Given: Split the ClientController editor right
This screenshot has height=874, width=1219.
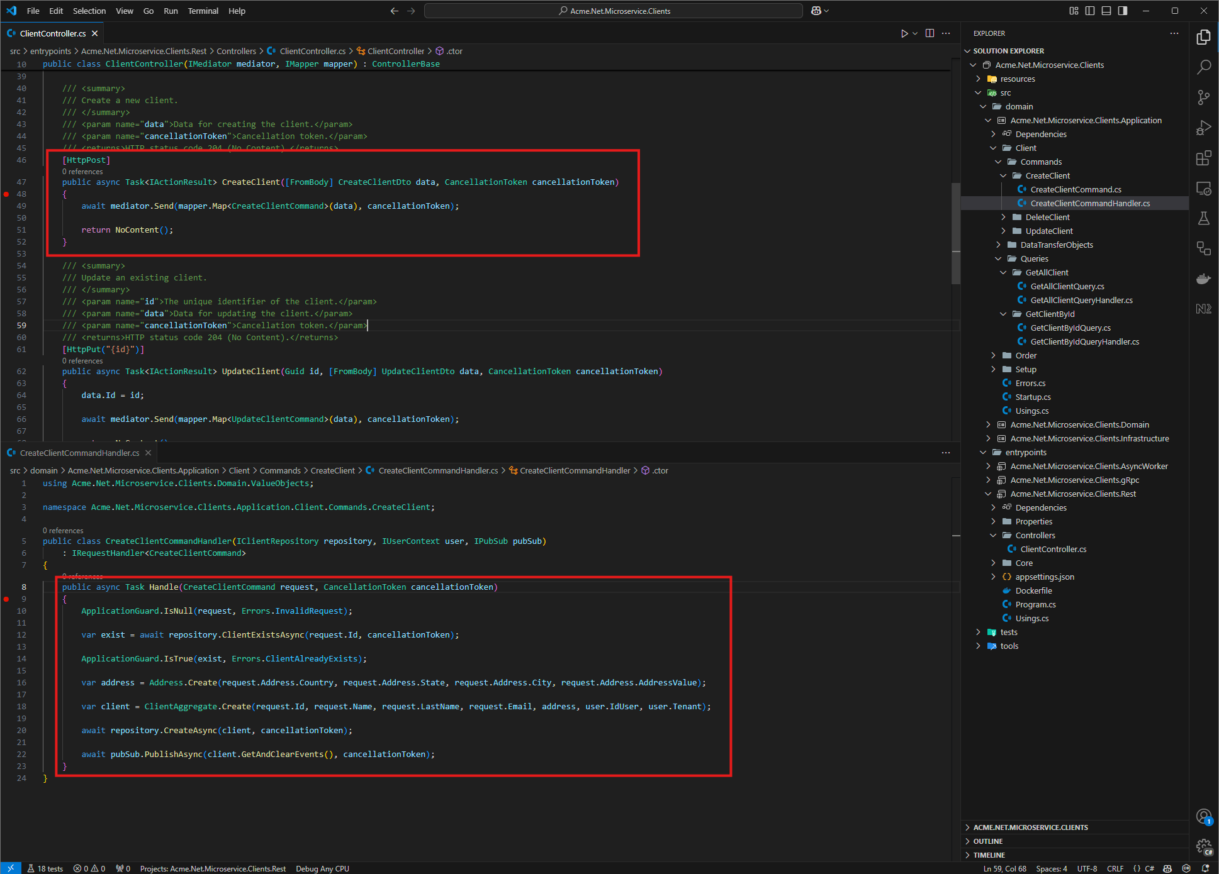Looking at the screenshot, I should click(x=930, y=33).
